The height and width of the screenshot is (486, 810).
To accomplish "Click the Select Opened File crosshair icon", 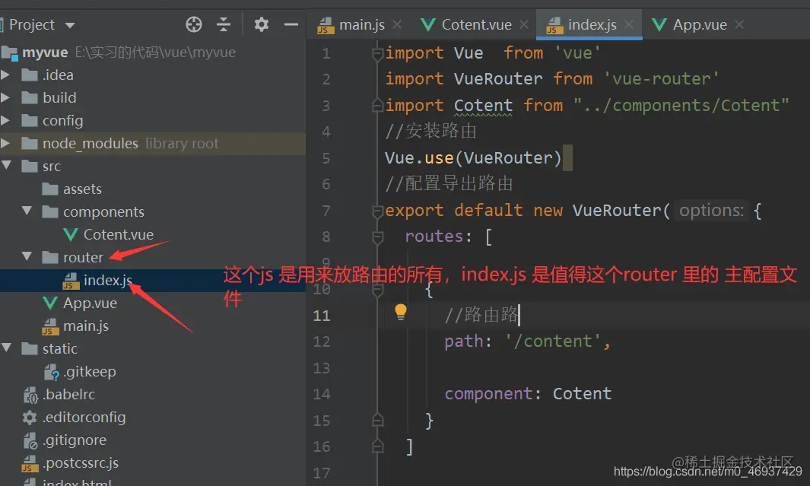I will click(194, 24).
